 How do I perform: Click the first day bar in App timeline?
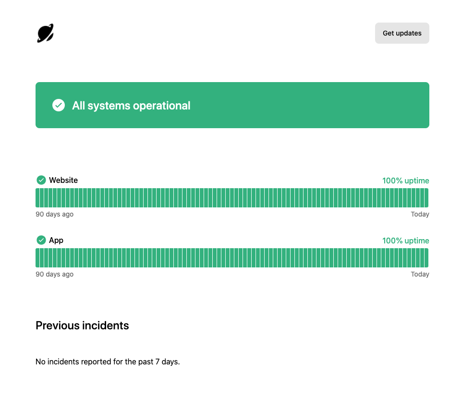[37, 258]
